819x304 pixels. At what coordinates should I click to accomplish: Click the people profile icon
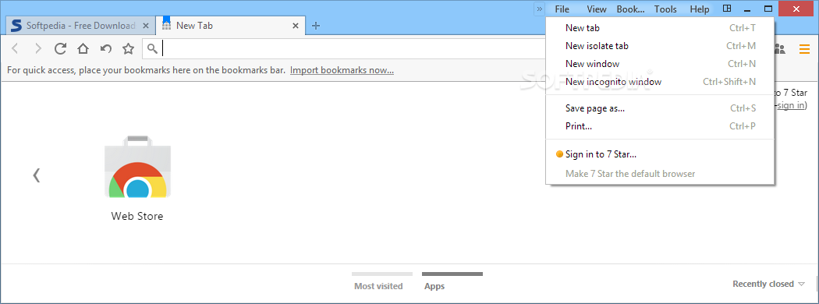pyautogui.click(x=780, y=49)
